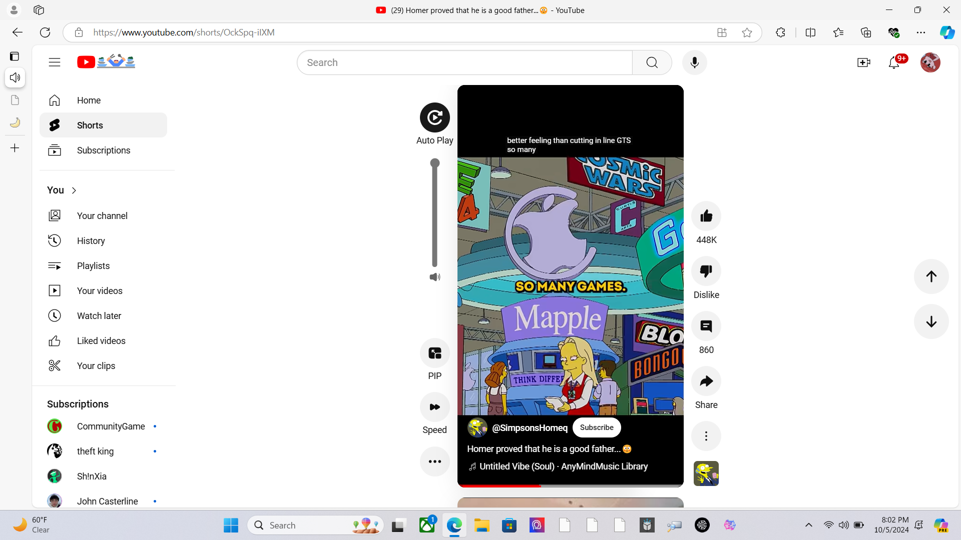Screen dimensions: 961x540
Task: Mute the volume speaker icon
Action: 434,277
